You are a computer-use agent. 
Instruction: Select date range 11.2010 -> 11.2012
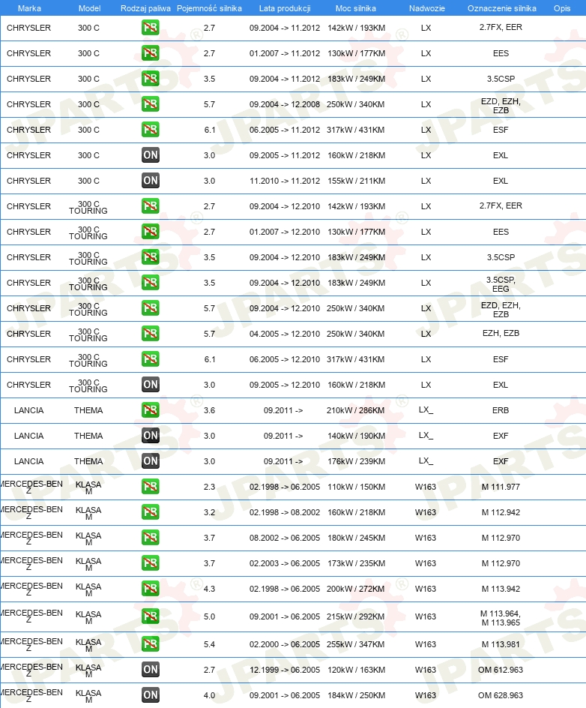(285, 181)
